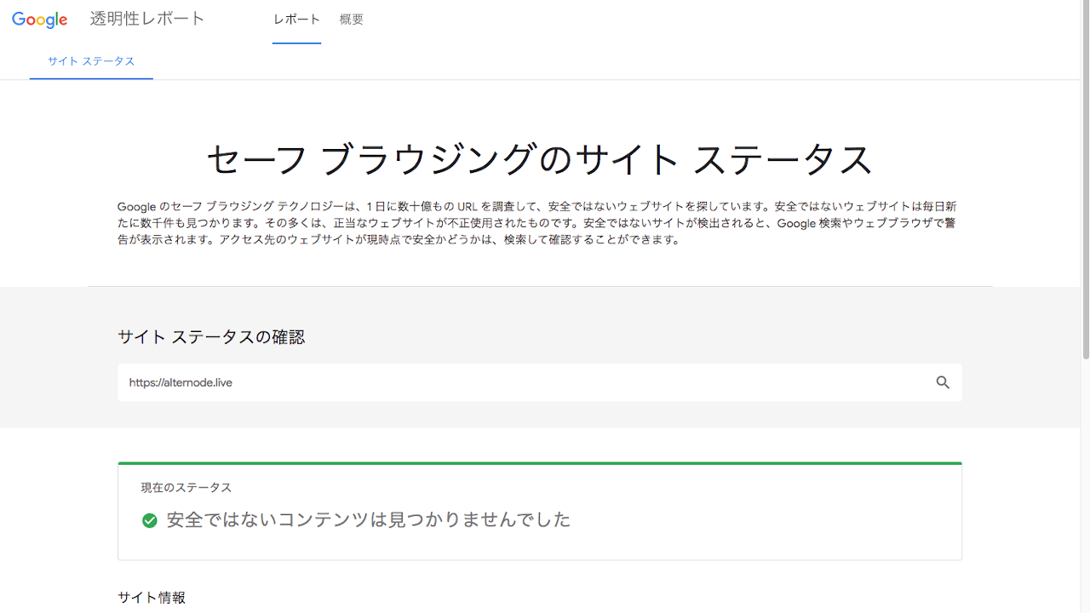The image size is (1090, 613).
Task: Click the セーフ ブラウジングのサイト ステータス heading
Action: click(x=540, y=159)
